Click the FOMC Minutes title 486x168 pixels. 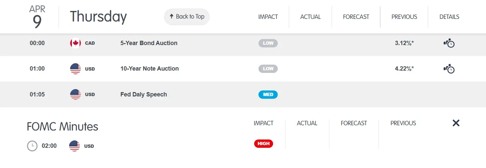click(63, 127)
